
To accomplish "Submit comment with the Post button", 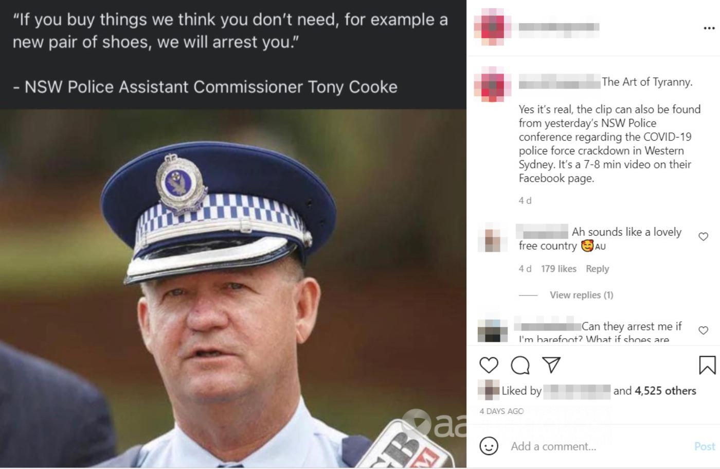I will [704, 446].
